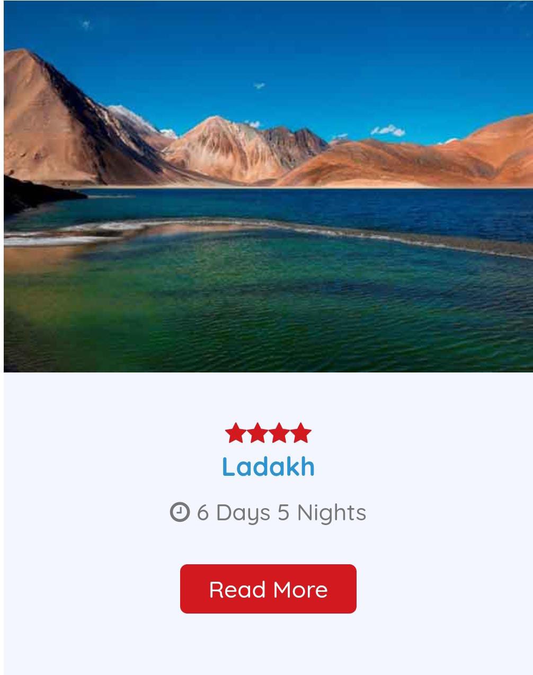533x675 pixels.
Task: Select the '6 Days 5 Nights' duration text
Action: click(281, 513)
